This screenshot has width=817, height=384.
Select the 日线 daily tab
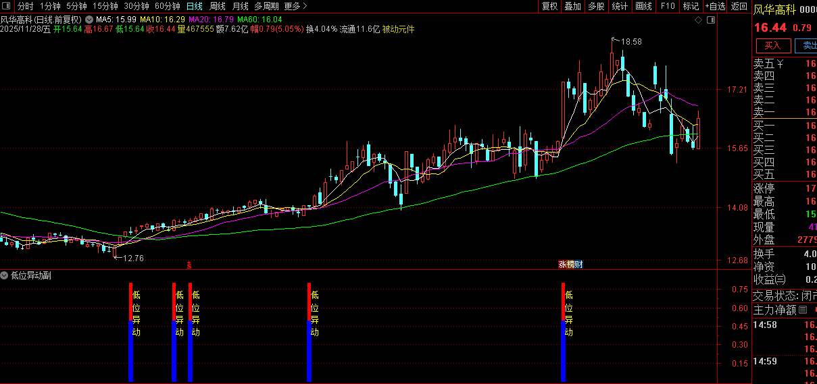[195, 6]
